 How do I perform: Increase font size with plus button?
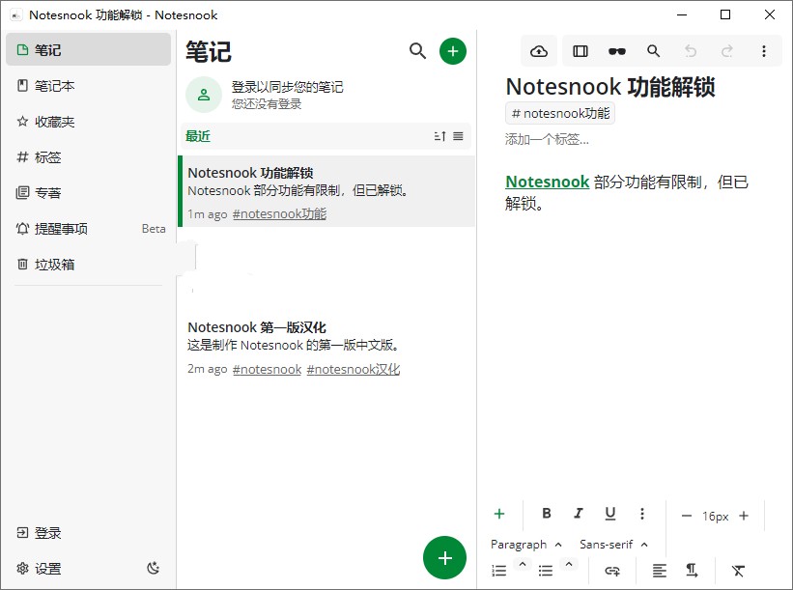click(x=744, y=516)
